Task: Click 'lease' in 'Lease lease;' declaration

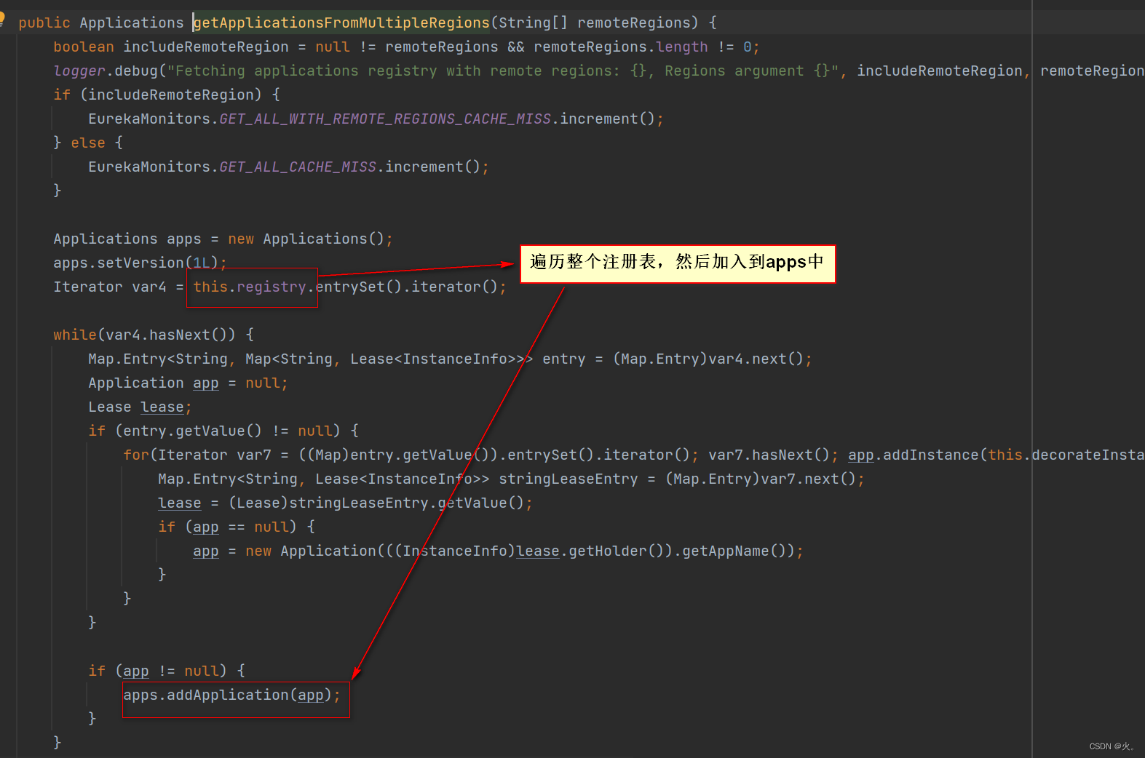Action: 162,407
